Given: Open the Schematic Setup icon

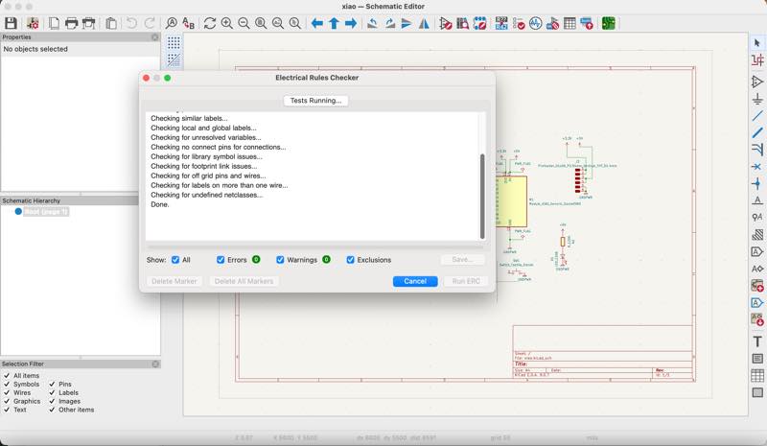Looking at the screenshot, I should tap(33, 23).
